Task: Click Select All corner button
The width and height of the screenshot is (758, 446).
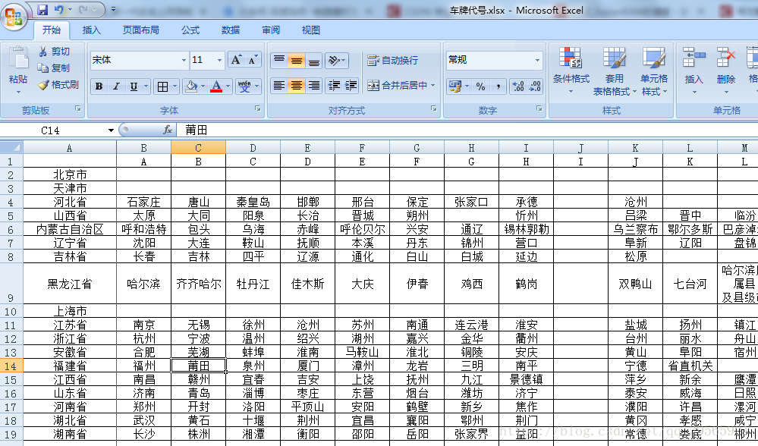Action: coord(11,147)
